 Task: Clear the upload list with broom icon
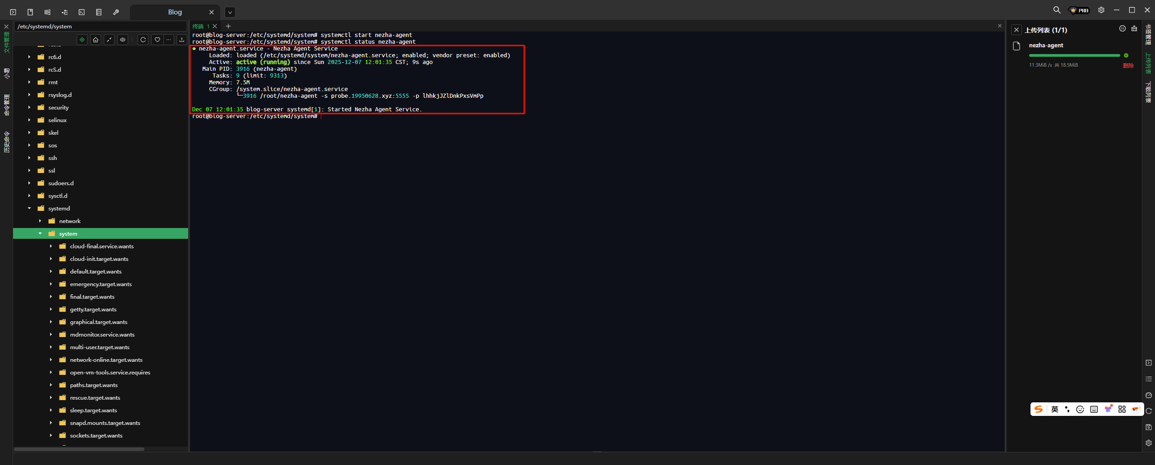click(1134, 29)
